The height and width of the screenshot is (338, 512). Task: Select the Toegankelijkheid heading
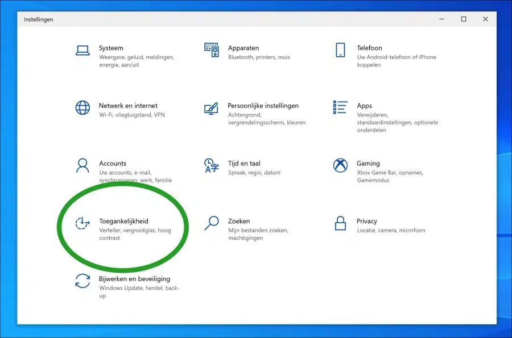123,222
